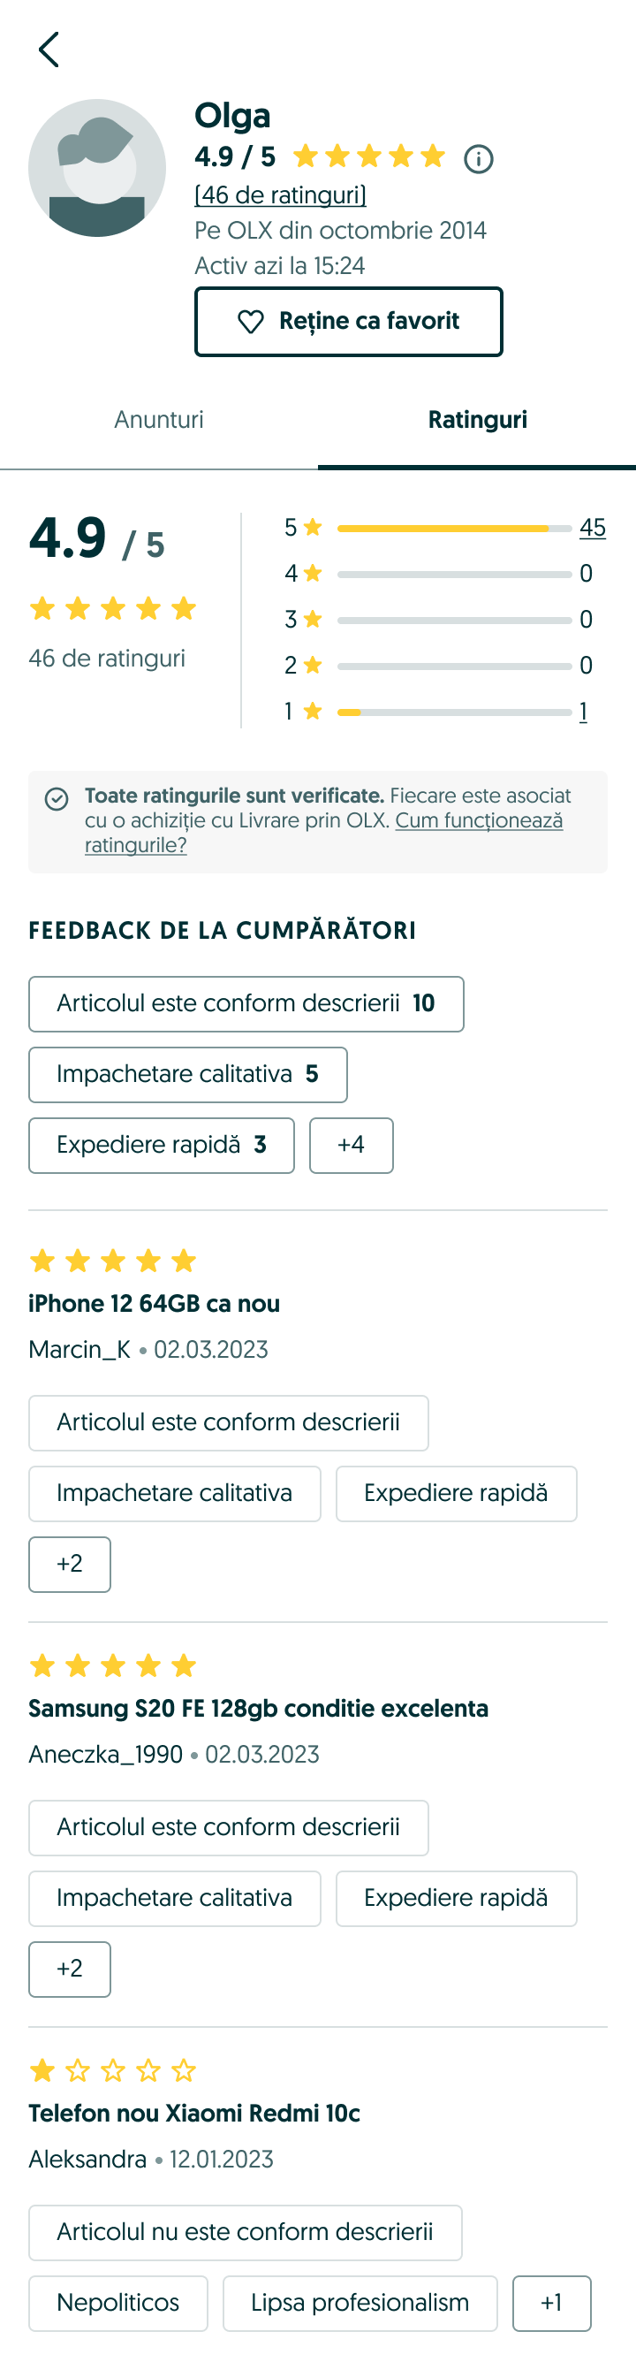The height and width of the screenshot is (2362, 636).
Task: Tap the back arrow icon
Action: tap(49, 50)
